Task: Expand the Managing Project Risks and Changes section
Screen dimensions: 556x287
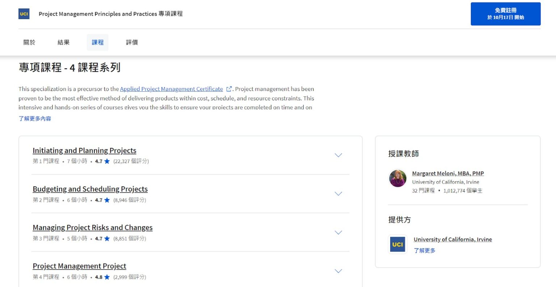Action: point(338,232)
